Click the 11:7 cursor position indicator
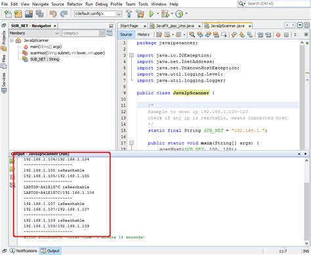The width and height of the screenshot is (311, 255). click(x=283, y=251)
